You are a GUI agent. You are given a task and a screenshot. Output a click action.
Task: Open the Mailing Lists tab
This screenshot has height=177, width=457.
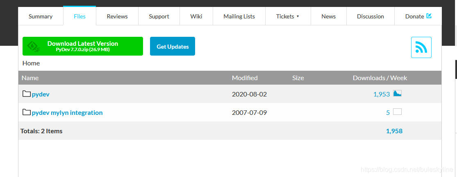point(239,16)
